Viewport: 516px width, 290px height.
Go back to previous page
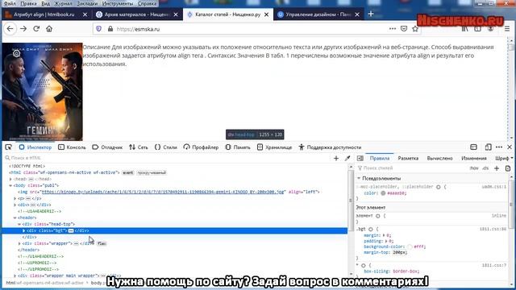(x=10, y=29)
